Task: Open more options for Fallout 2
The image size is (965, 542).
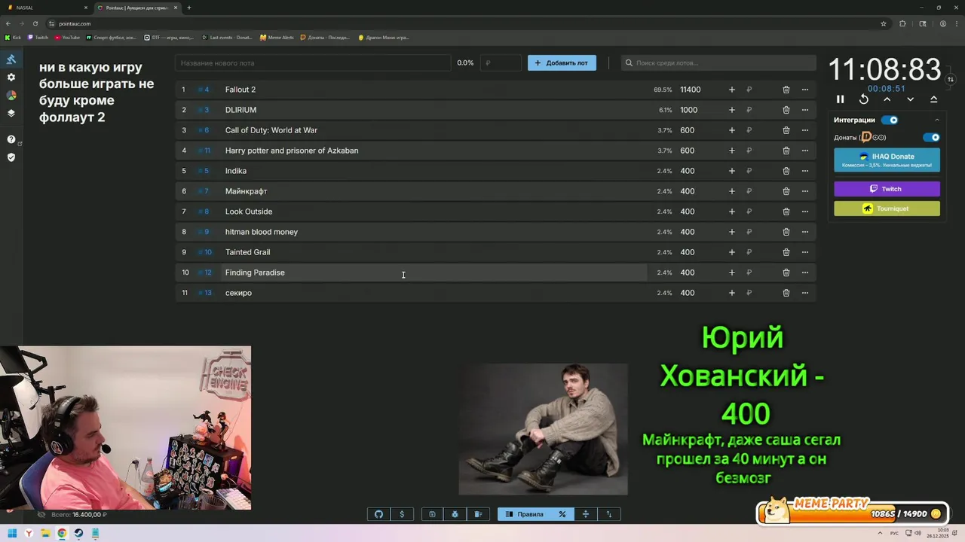Action: (805, 90)
